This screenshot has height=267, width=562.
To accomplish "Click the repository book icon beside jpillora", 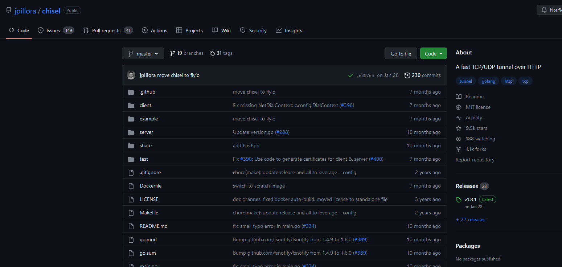I will coord(9,11).
